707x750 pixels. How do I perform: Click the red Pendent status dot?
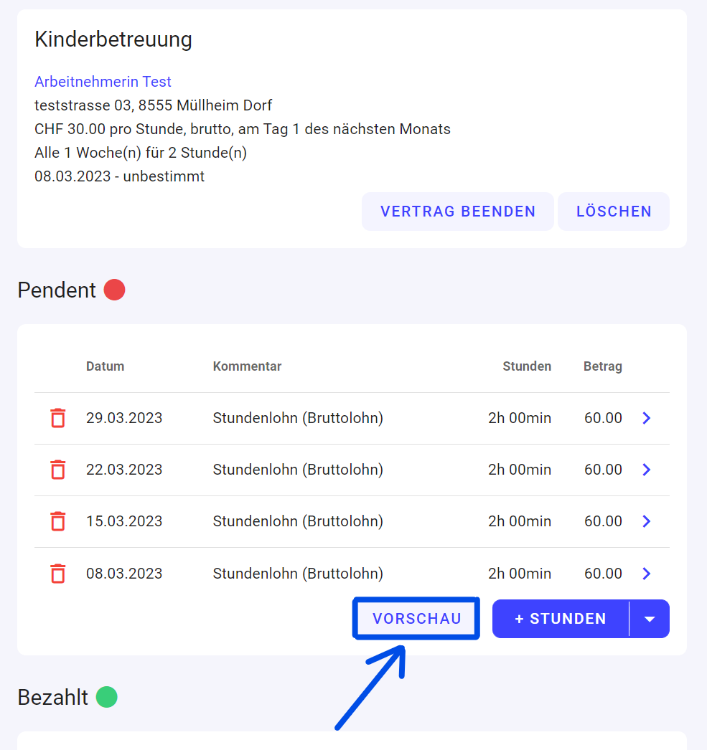pyautogui.click(x=114, y=290)
